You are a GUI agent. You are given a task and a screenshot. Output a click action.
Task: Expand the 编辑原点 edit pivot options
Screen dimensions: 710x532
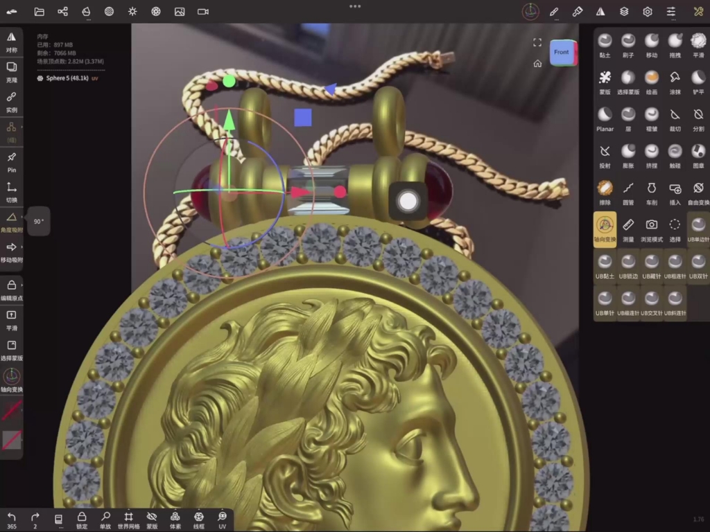(12, 290)
